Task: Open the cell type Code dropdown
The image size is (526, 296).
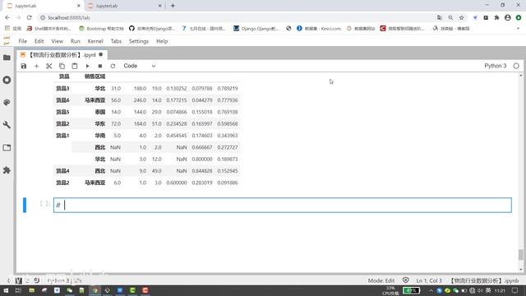Action: (x=139, y=66)
